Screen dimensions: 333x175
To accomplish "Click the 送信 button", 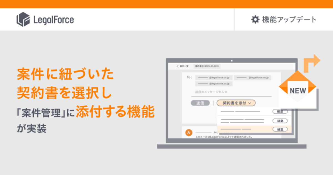I will tap(200, 103).
